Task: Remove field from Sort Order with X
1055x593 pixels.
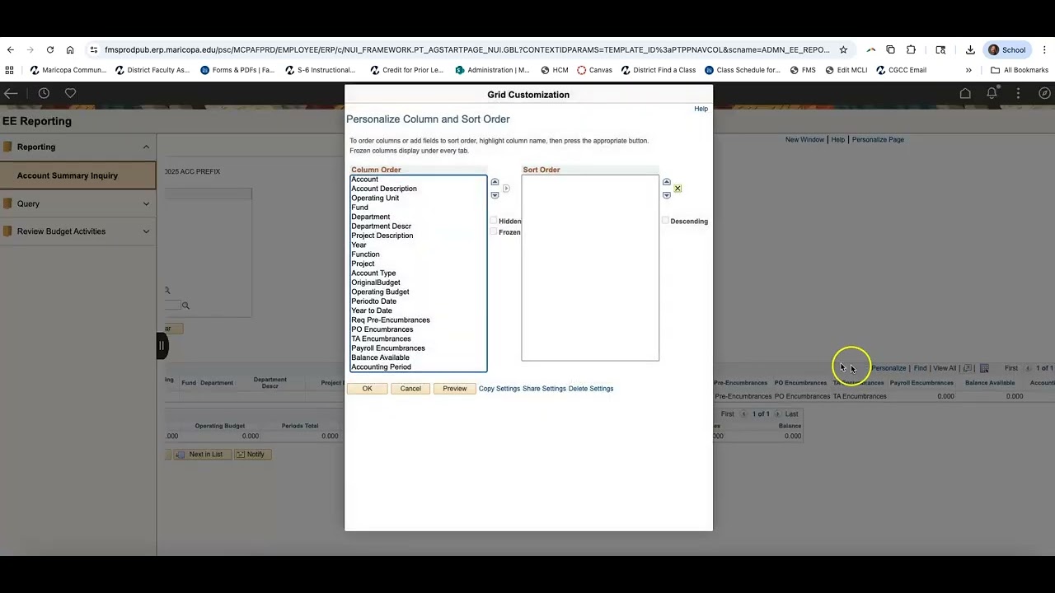Action: [x=678, y=189]
